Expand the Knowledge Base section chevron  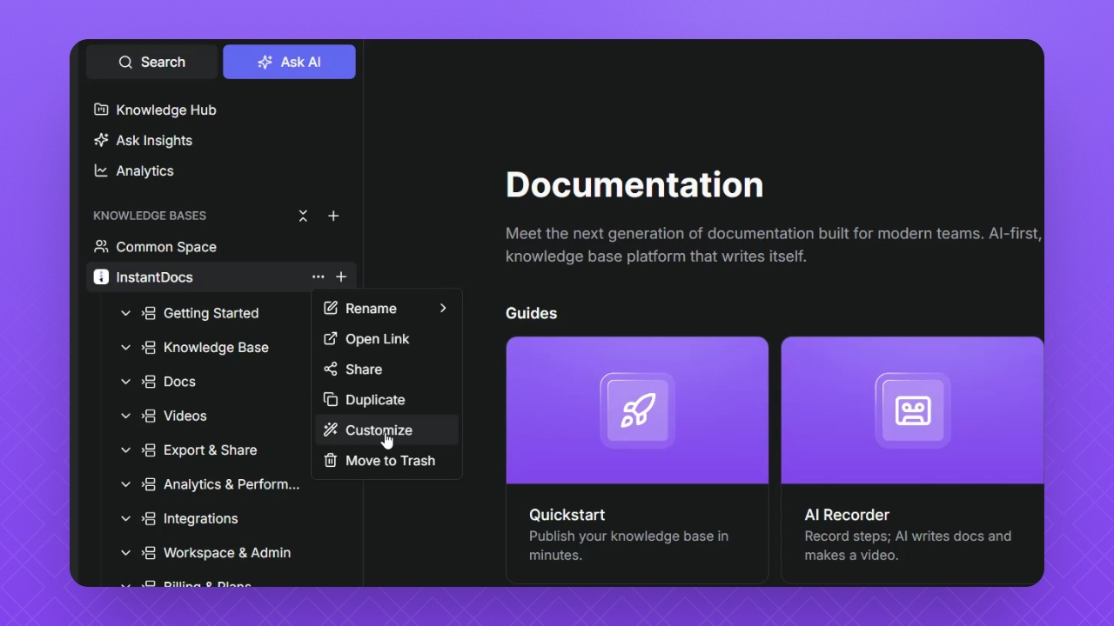pyautogui.click(x=125, y=348)
